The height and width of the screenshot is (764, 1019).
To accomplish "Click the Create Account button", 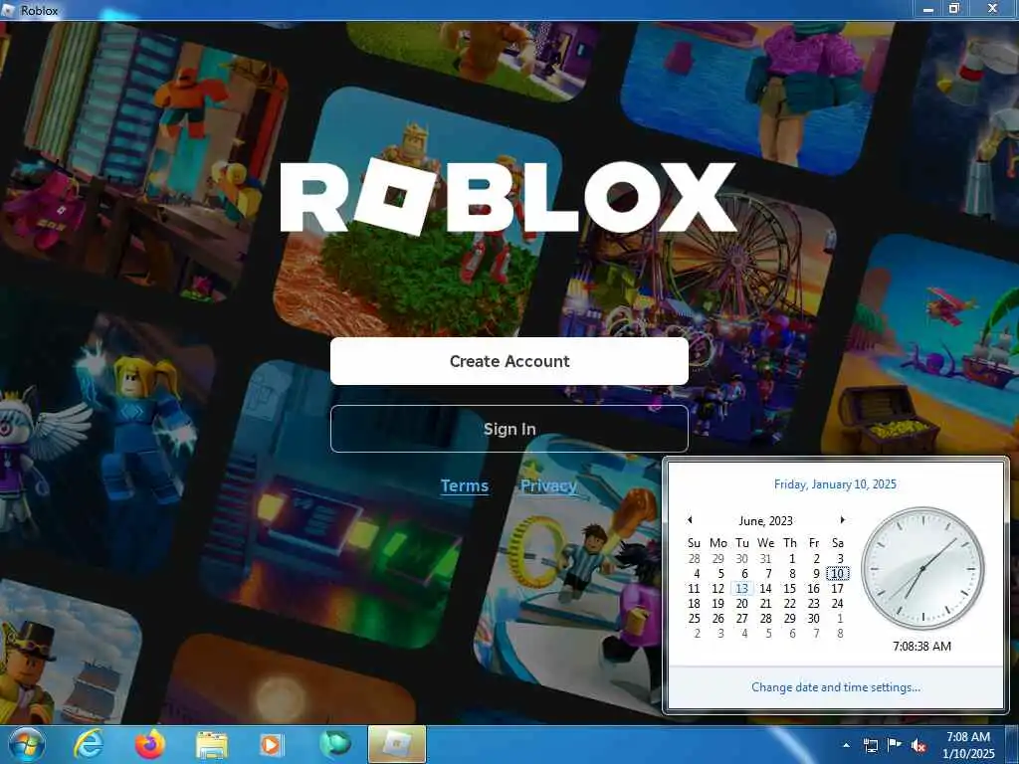I will tap(509, 361).
